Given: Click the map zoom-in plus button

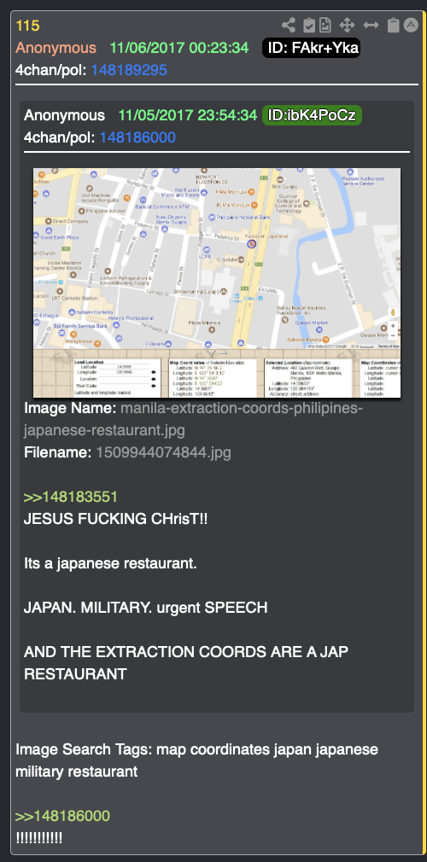Looking at the screenshot, I should [x=393, y=326].
